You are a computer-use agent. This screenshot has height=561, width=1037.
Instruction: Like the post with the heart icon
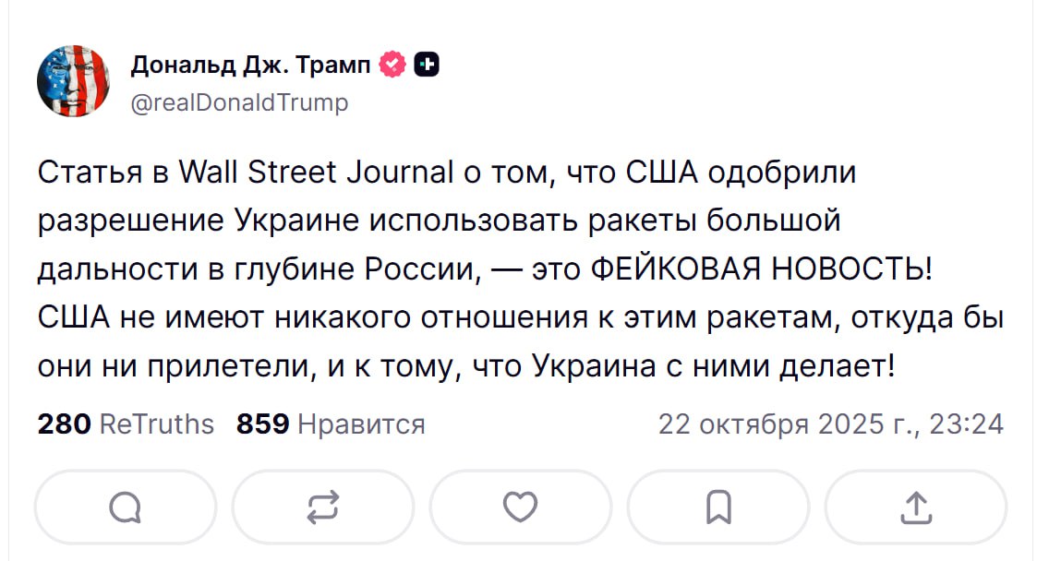click(520, 506)
